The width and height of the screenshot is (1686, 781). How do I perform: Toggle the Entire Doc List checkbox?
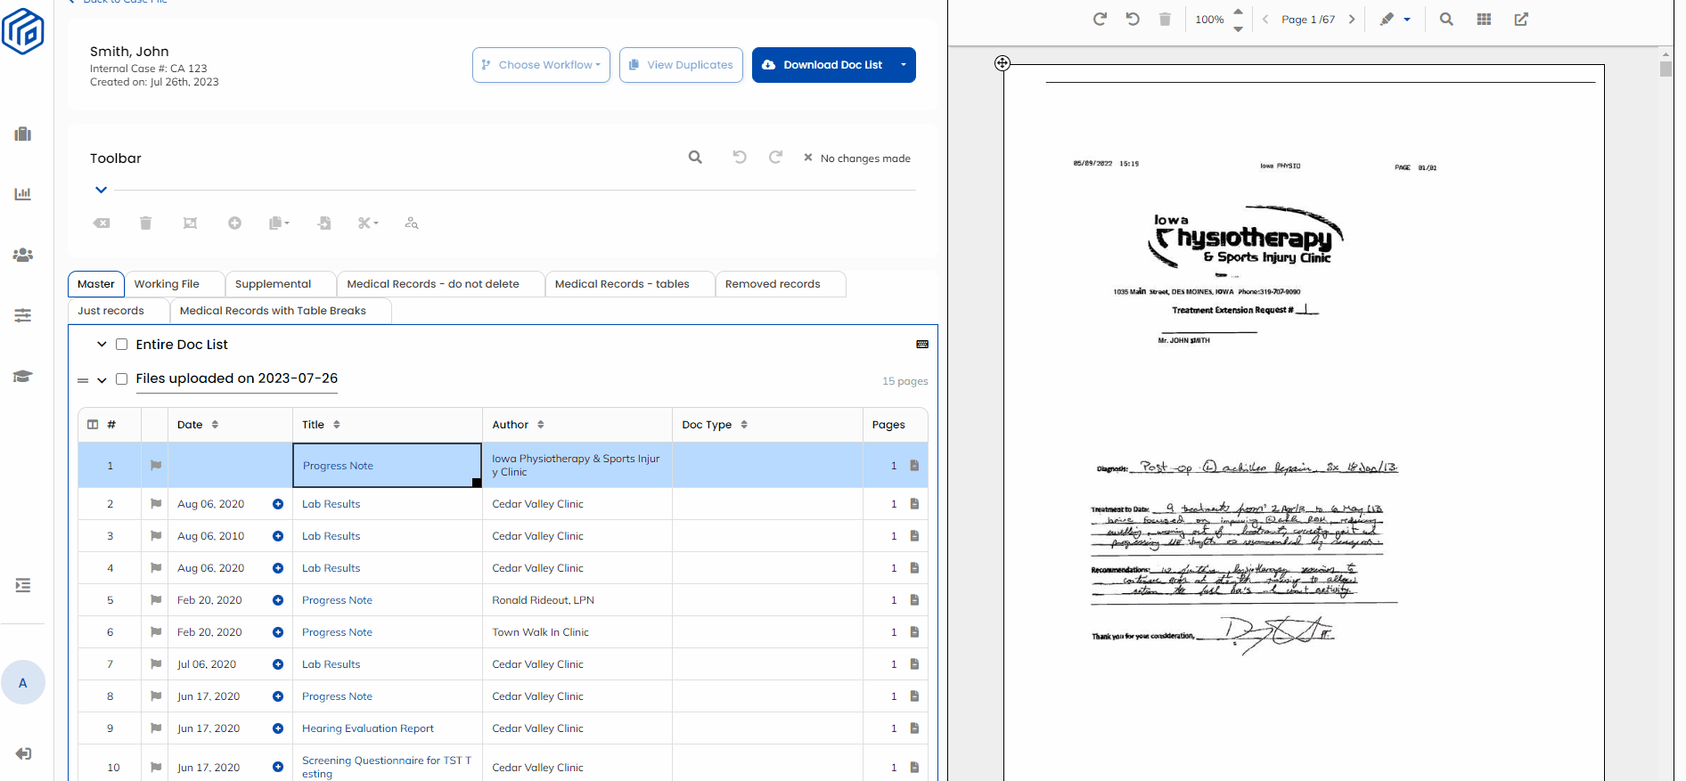(122, 345)
